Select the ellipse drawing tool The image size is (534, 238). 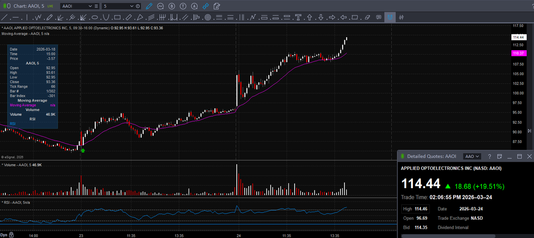pos(94,18)
